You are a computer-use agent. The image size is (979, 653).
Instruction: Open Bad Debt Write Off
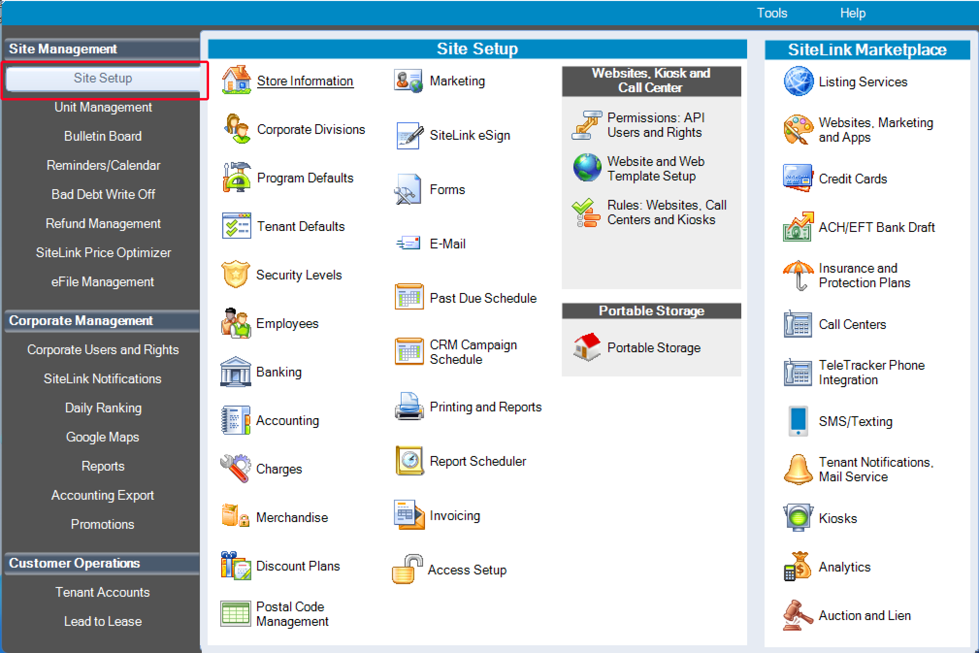pyautogui.click(x=103, y=195)
